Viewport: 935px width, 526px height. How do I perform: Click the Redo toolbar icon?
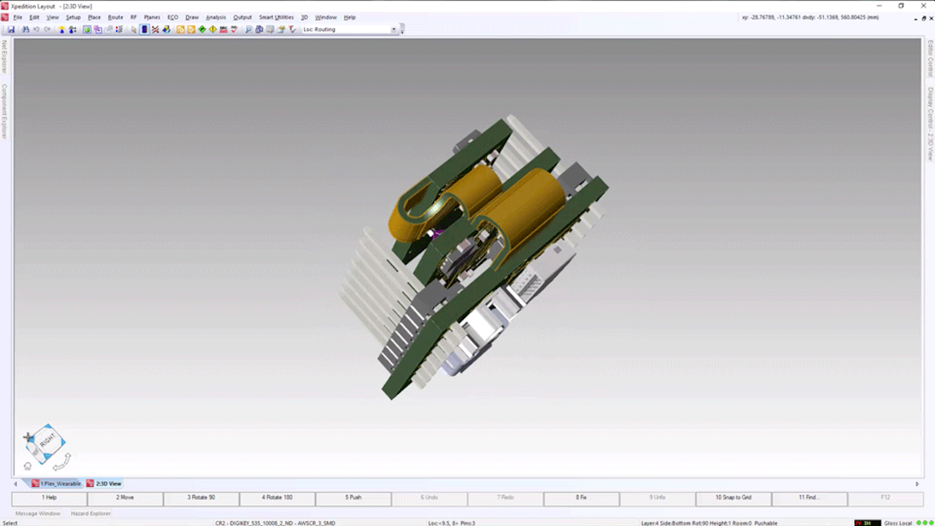pyautogui.click(x=48, y=28)
